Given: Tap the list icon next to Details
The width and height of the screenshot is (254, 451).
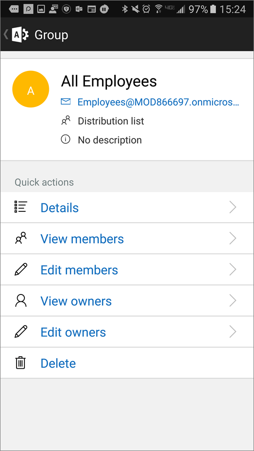Looking at the screenshot, I should [21, 207].
